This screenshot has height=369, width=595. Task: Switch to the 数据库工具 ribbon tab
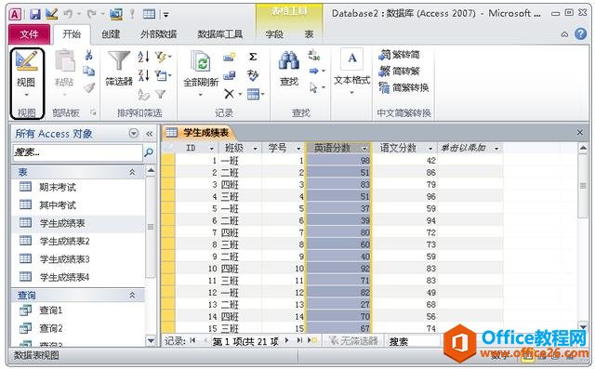tap(219, 34)
